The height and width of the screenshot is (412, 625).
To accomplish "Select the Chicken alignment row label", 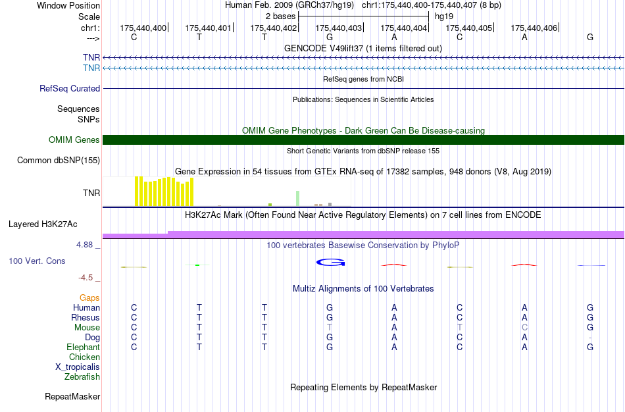I will (x=84, y=357).
